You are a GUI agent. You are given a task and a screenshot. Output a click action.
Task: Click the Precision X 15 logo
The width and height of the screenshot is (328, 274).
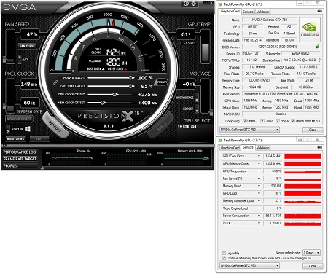[x=110, y=116]
